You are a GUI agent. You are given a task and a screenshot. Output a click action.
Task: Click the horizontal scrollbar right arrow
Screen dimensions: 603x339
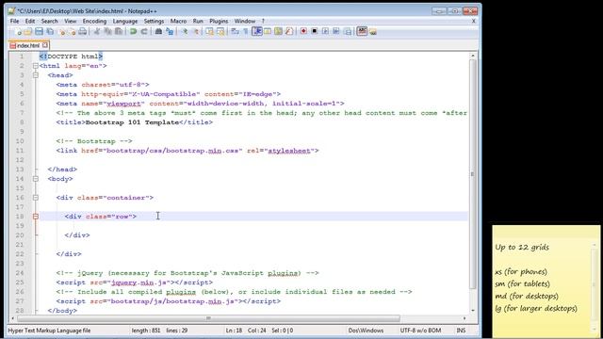(464, 318)
